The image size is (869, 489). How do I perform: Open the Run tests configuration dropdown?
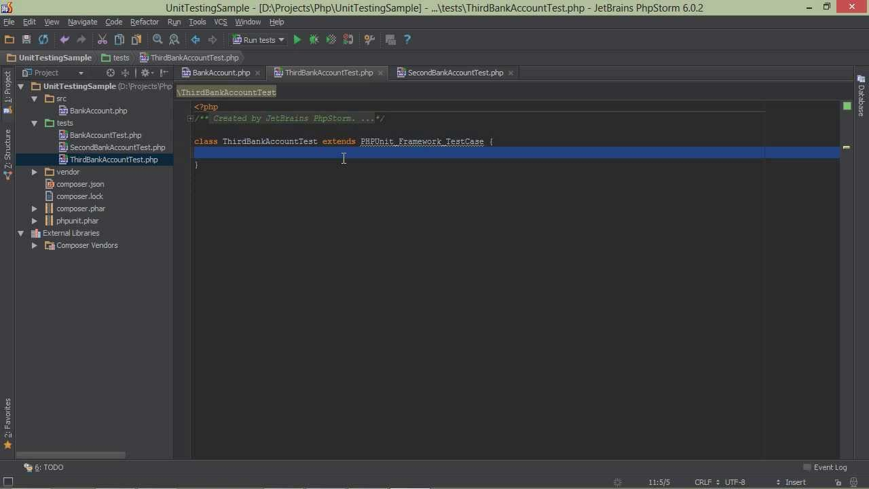tap(259, 40)
